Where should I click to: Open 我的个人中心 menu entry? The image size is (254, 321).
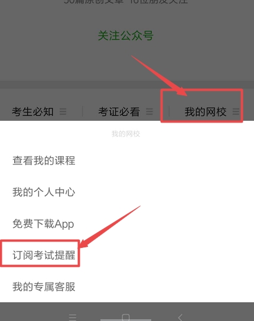click(x=44, y=192)
